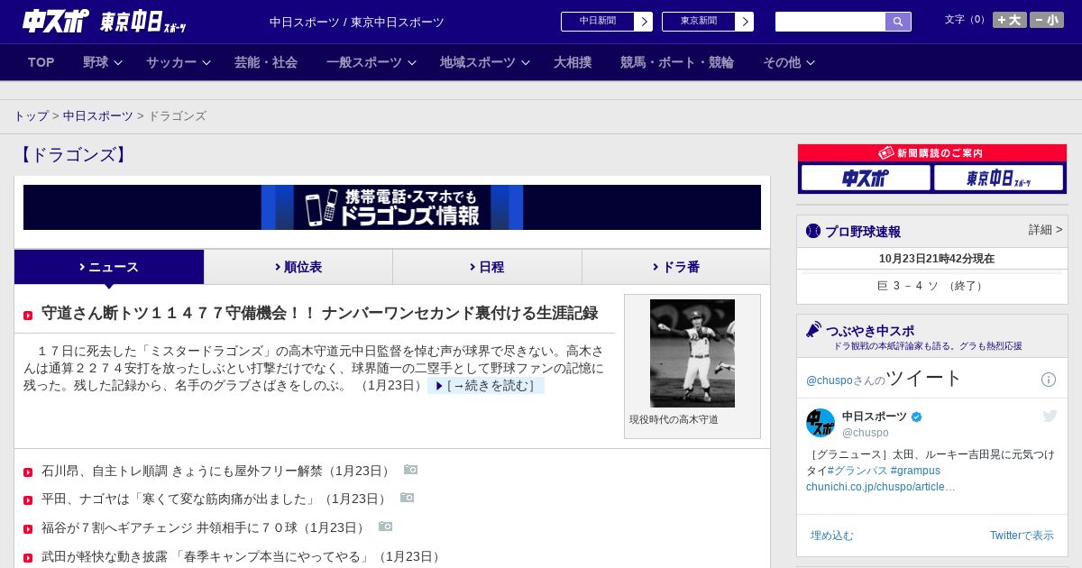This screenshot has width=1082, height=568.
Task: Click the search input field
Action: (830, 22)
